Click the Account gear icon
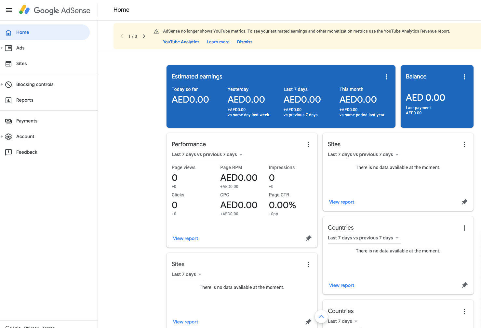This screenshot has width=481, height=328. (x=9, y=136)
